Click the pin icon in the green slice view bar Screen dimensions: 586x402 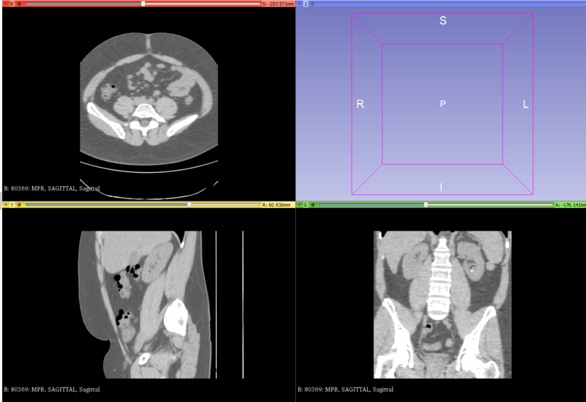click(300, 205)
